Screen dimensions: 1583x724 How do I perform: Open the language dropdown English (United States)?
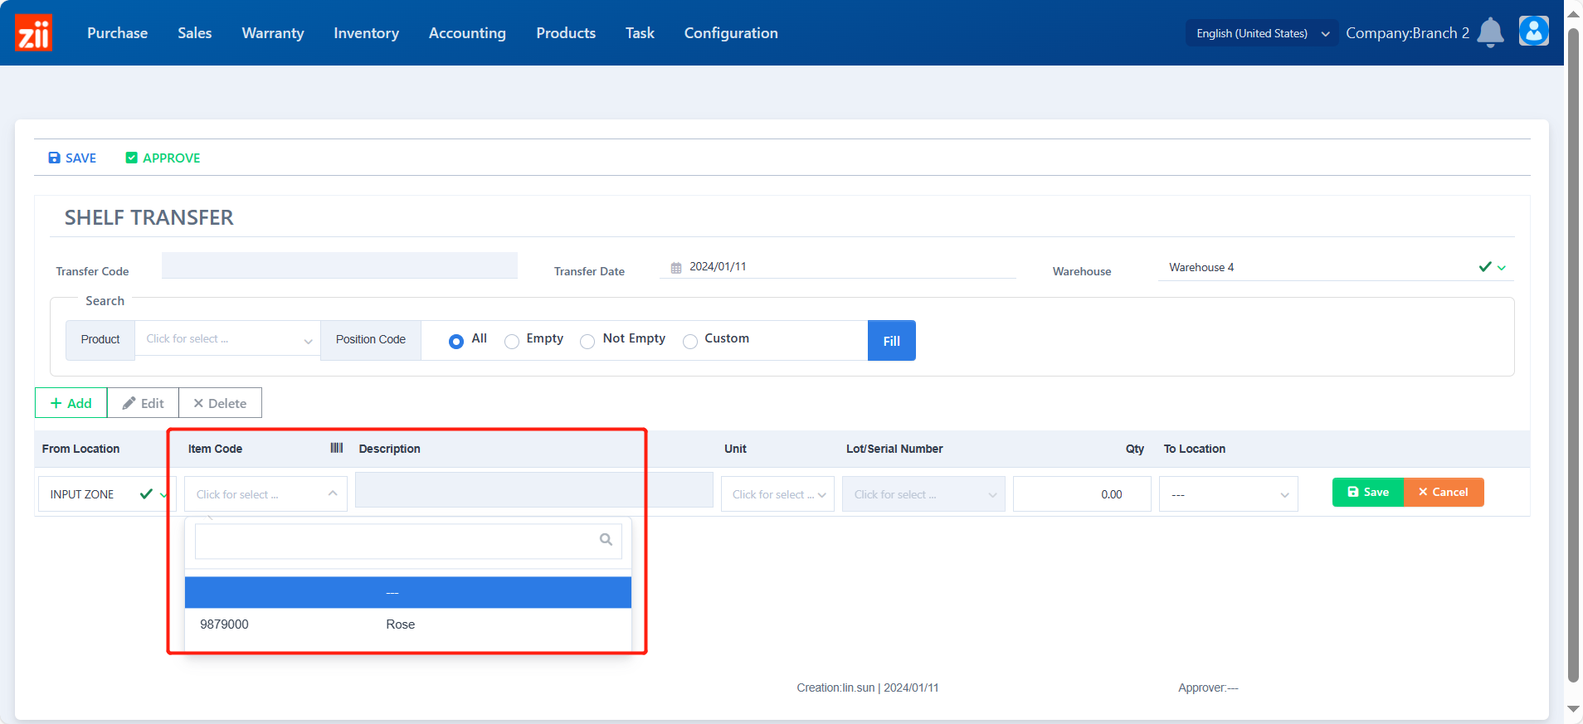point(1261,33)
